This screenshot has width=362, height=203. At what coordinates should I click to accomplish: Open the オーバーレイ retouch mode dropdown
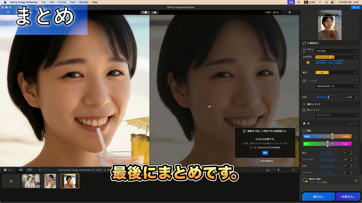pyautogui.click(x=336, y=115)
